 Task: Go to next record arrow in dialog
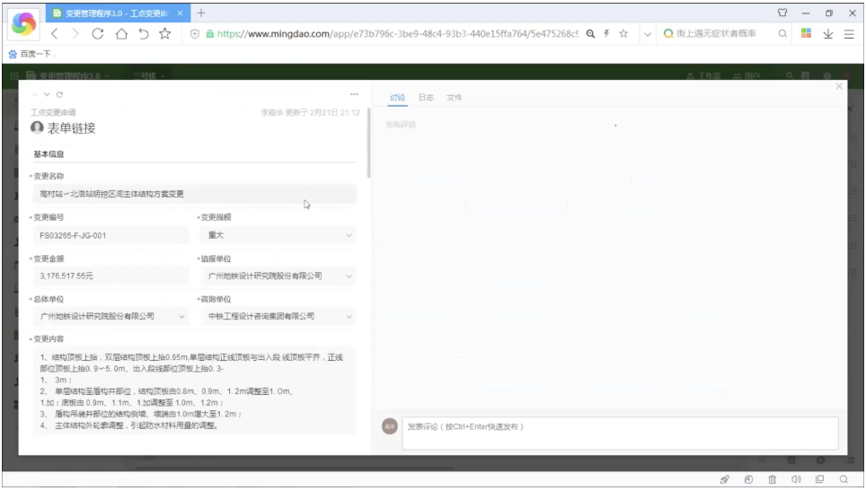coord(47,94)
